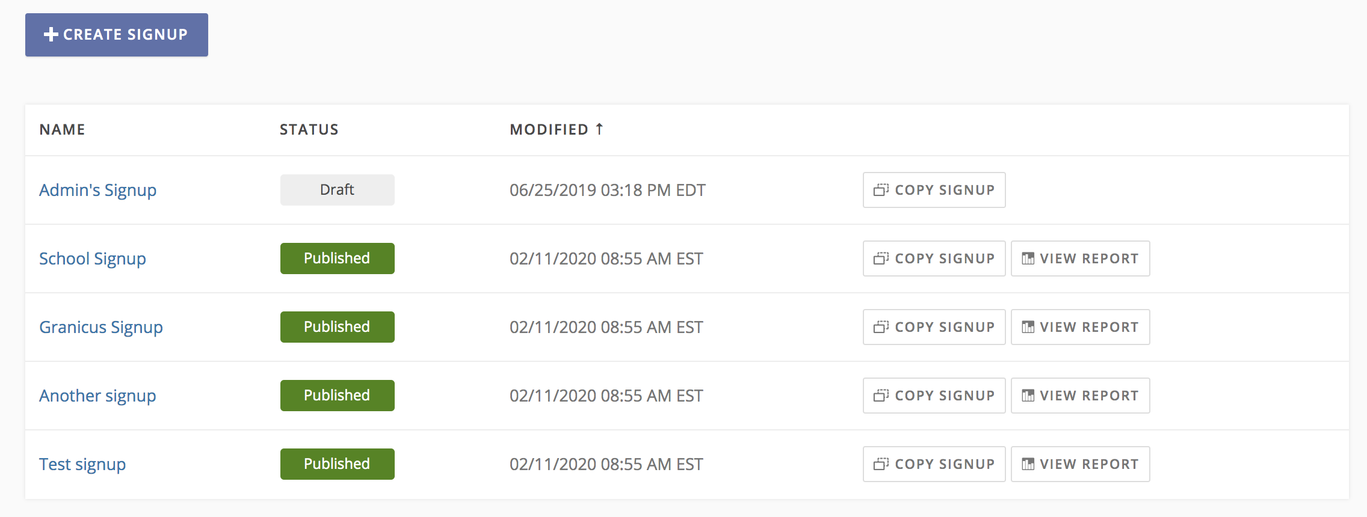Open the Admin's Signup link

point(98,189)
